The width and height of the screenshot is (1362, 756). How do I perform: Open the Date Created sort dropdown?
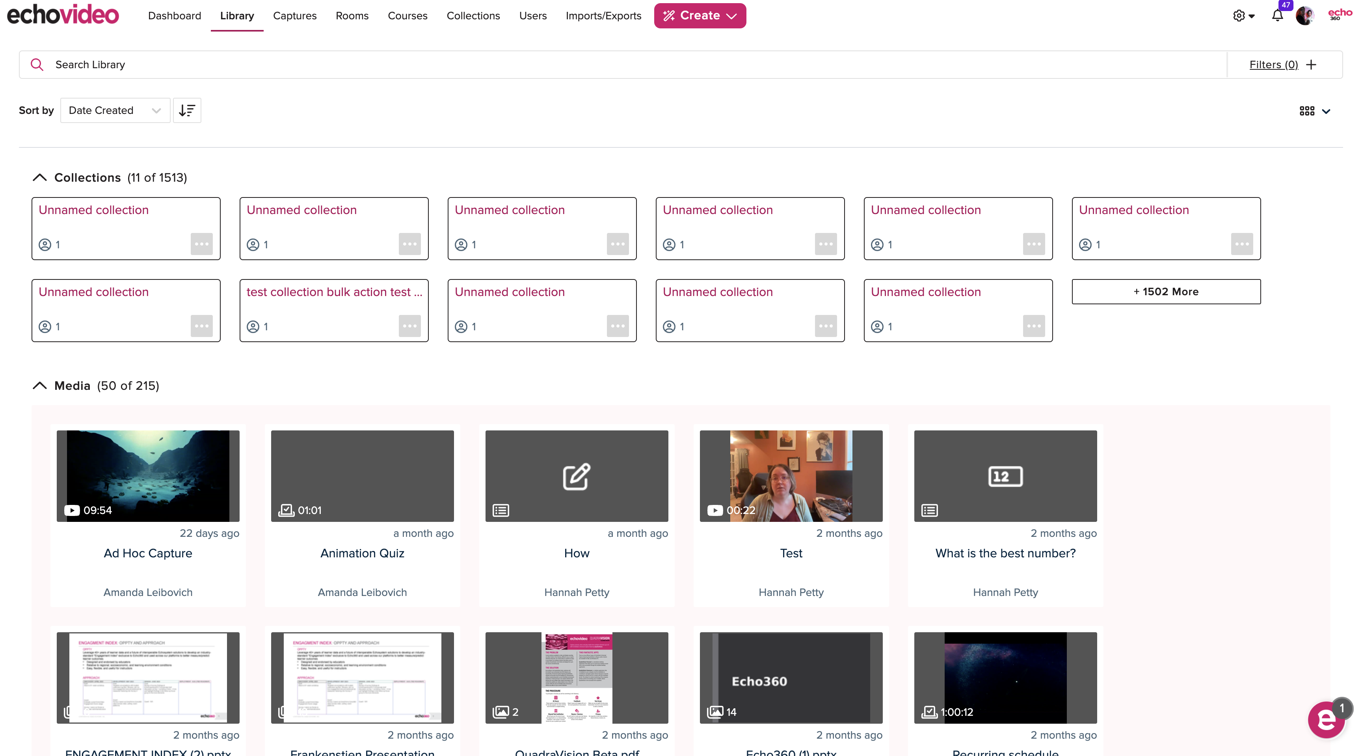coord(115,110)
